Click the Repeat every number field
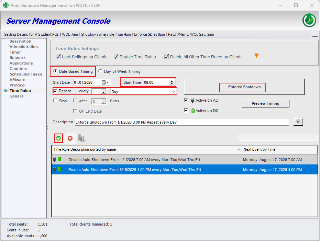Screen dimensions: 320x241 coord(96,92)
